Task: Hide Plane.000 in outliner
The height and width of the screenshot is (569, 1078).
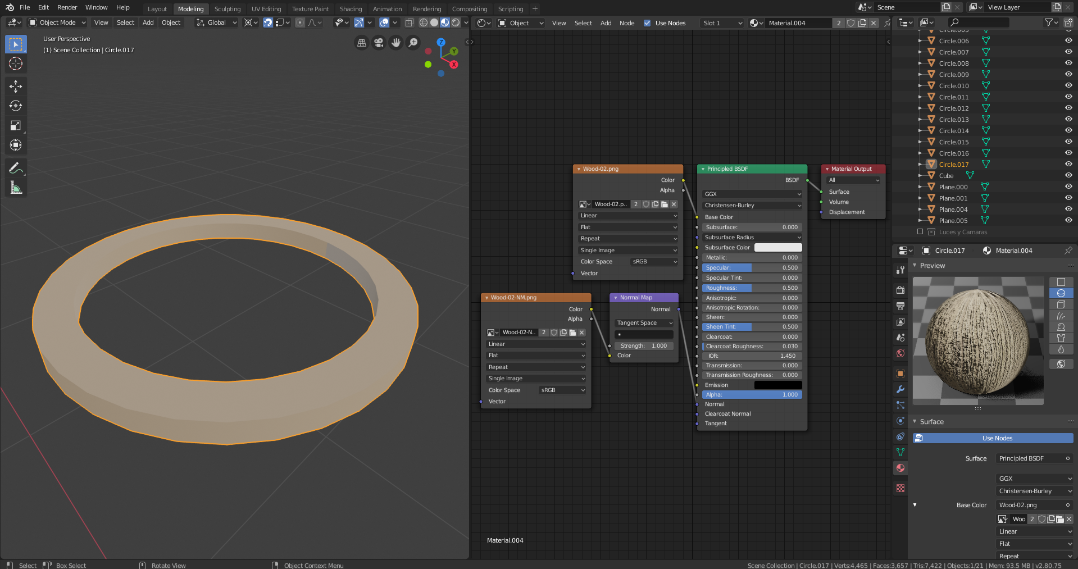Action: tap(1068, 186)
